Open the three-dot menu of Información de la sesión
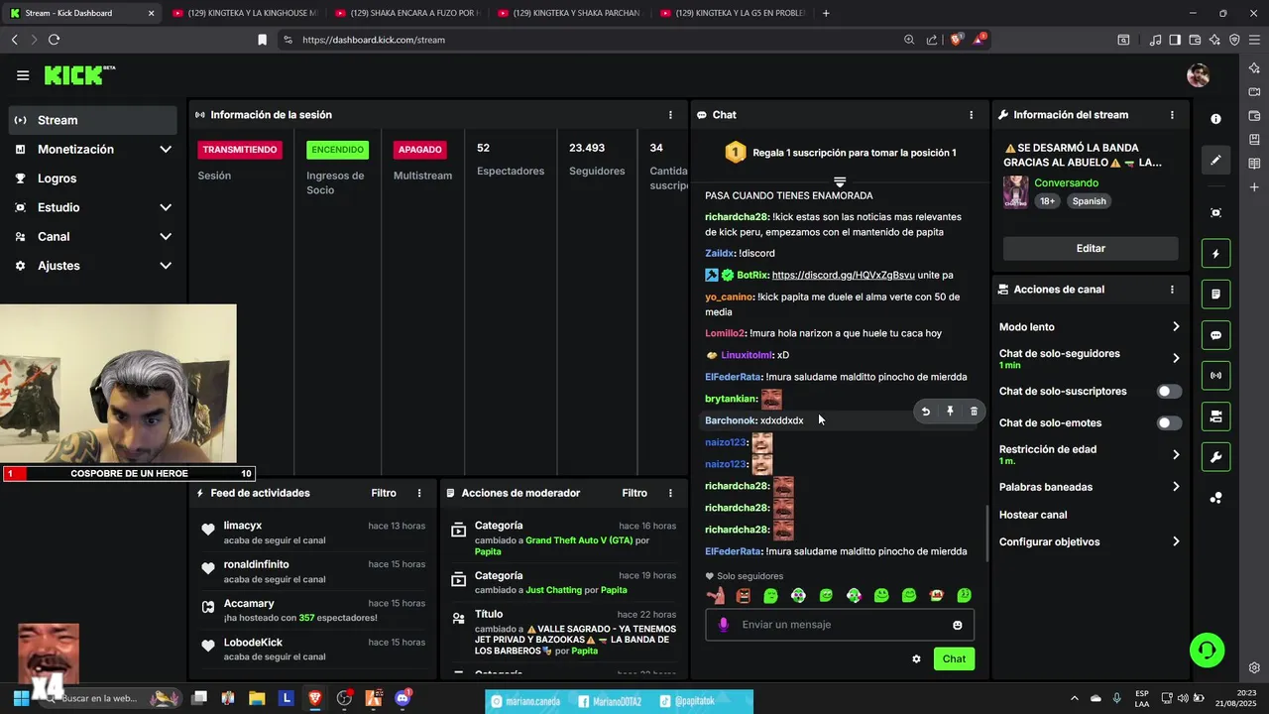This screenshot has width=1269, height=714. coord(670,115)
